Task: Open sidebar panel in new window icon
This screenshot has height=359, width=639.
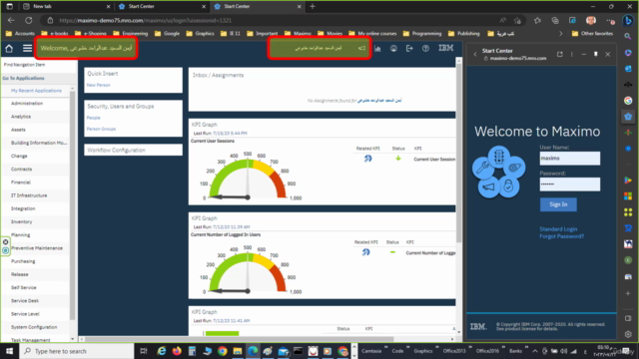Action: click(x=559, y=54)
